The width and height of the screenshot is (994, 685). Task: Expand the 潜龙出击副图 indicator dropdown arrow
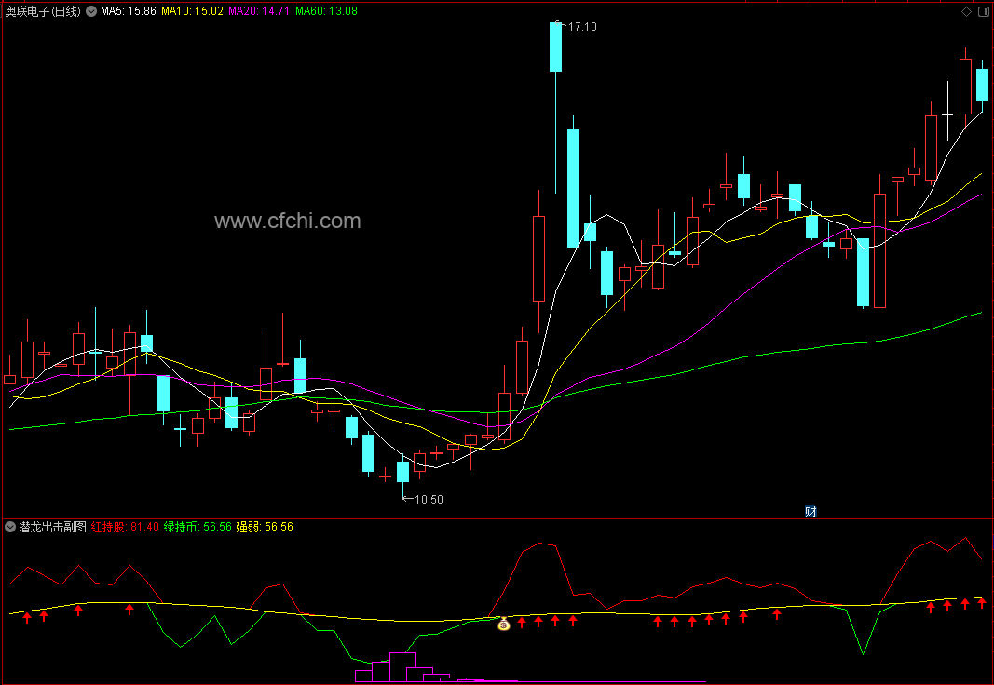[x=10, y=527]
